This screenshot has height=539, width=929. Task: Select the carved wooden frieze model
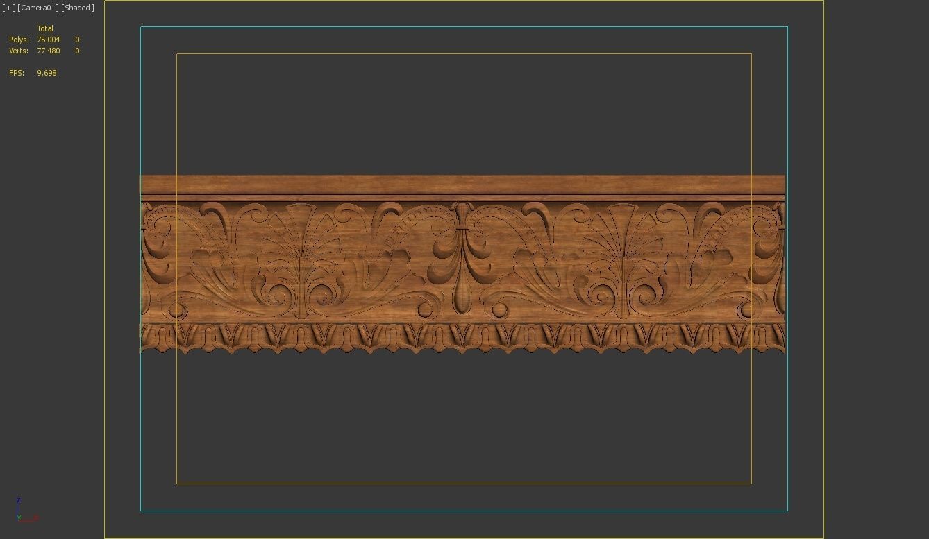click(x=462, y=264)
